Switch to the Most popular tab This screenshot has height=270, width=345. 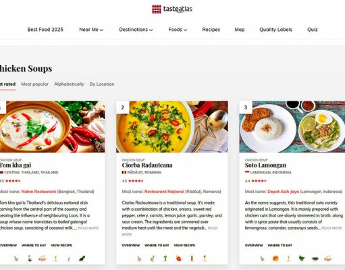[34, 84]
